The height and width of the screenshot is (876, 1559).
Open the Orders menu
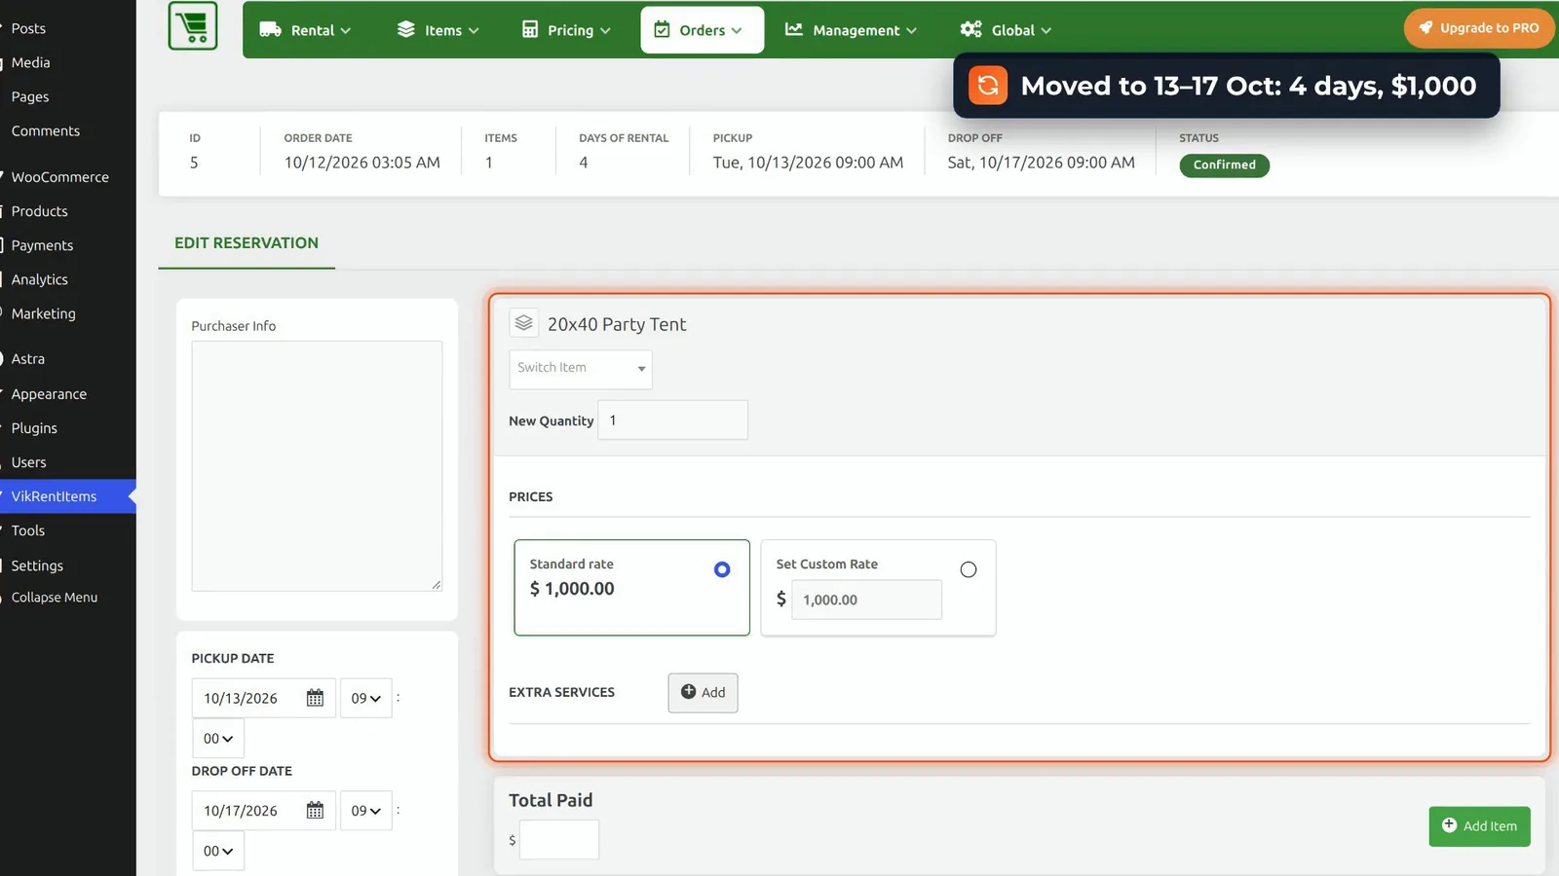pos(703,30)
